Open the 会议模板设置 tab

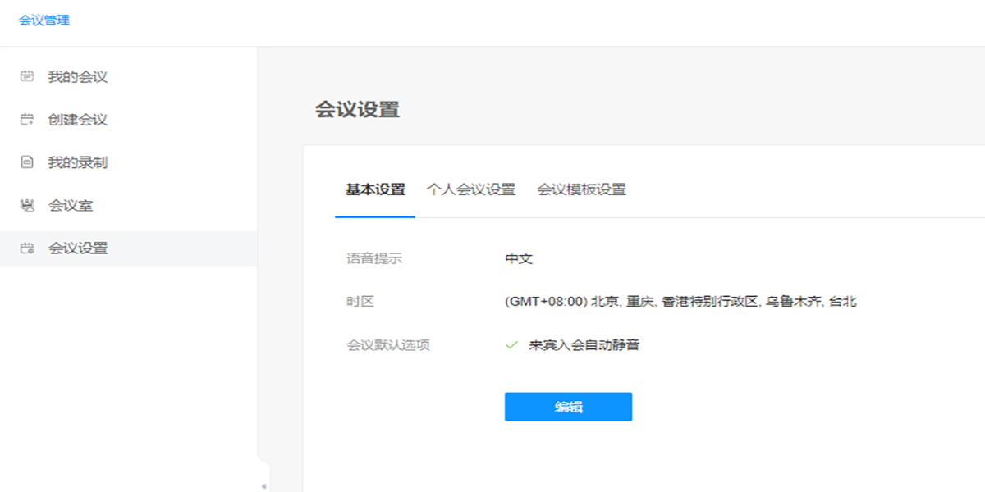583,189
